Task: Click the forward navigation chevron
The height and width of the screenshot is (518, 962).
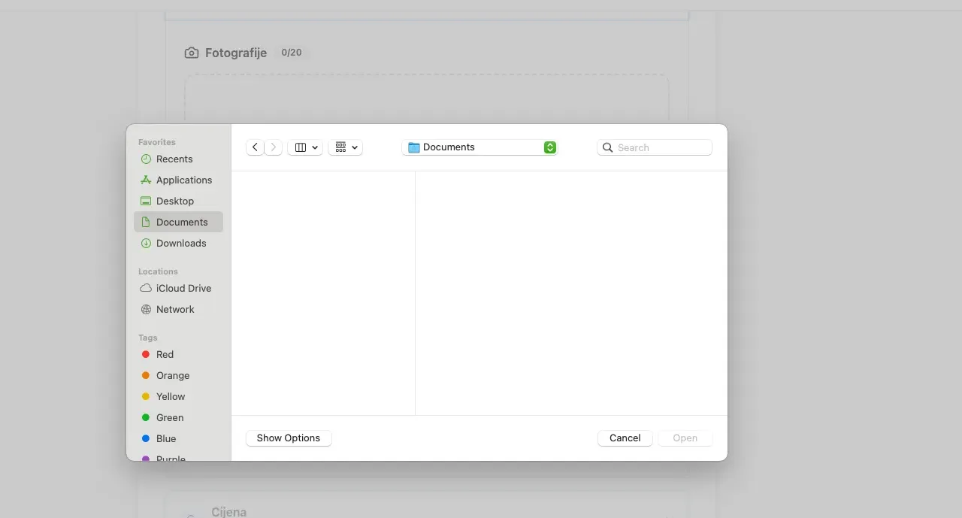Action: click(x=274, y=147)
